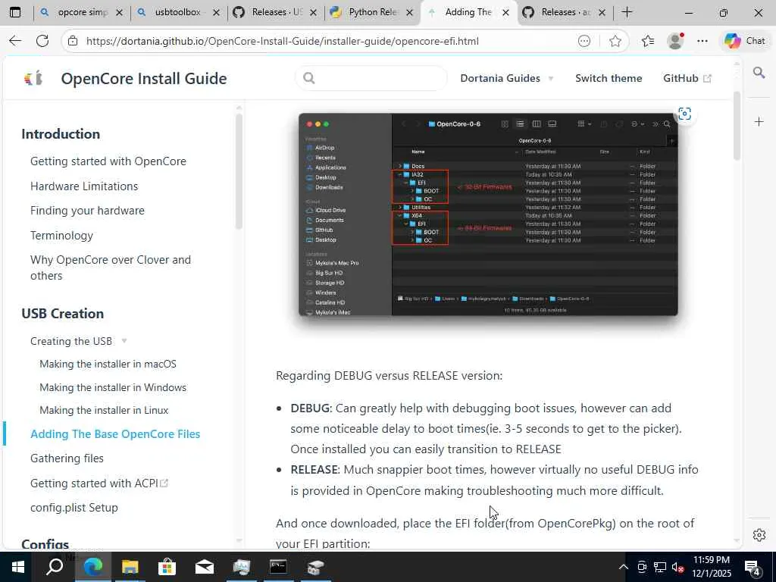Screen dimensions: 776x582
Task: Open the command prompt taskbar icon
Action: tap(278, 567)
